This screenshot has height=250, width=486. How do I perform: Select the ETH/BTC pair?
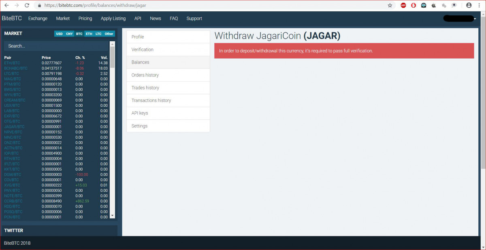click(12, 63)
